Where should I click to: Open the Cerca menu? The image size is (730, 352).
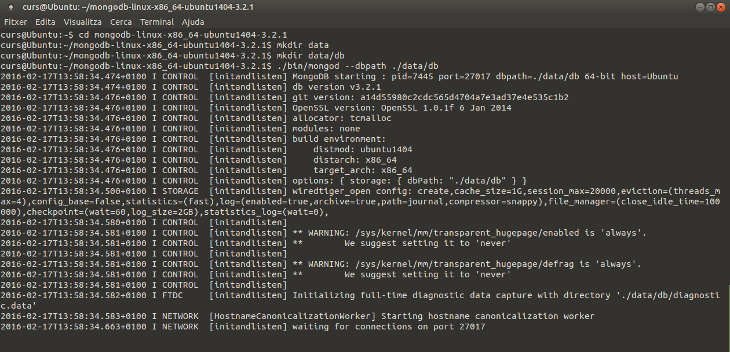pos(121,22)
